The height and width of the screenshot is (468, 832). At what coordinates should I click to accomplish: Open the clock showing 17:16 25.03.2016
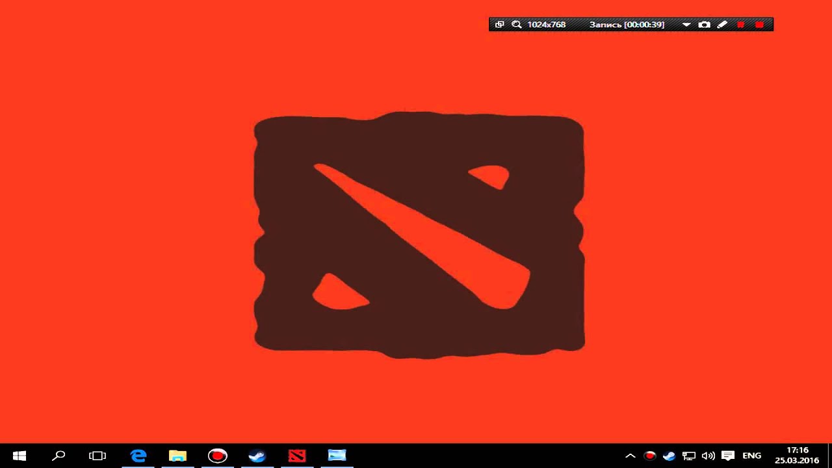[x=797, y=456]
